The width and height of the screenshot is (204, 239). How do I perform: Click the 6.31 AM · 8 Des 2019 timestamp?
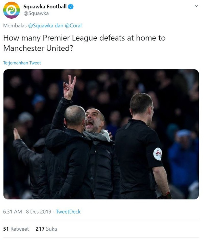(x=27, y=211)
